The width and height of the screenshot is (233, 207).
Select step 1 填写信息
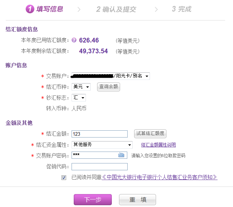(x=45, y=9)
